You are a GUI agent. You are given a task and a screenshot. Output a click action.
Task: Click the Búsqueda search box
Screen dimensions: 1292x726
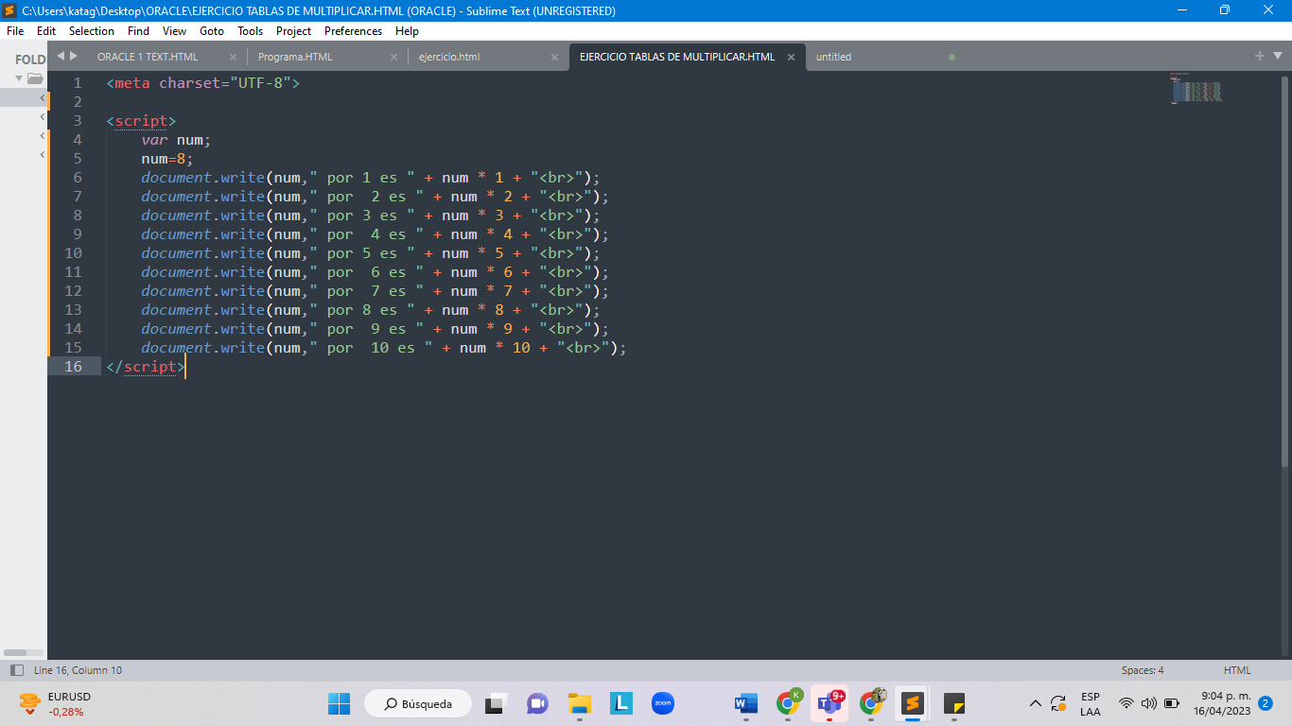pyautogui.click(x=420, y=704)
